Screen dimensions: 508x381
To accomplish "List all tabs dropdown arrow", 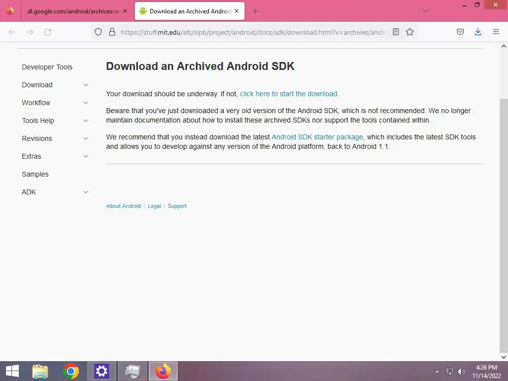I will coord(426,11).
